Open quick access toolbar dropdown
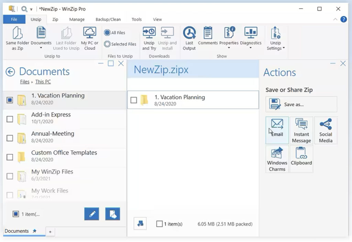 (x=31, y=9)
